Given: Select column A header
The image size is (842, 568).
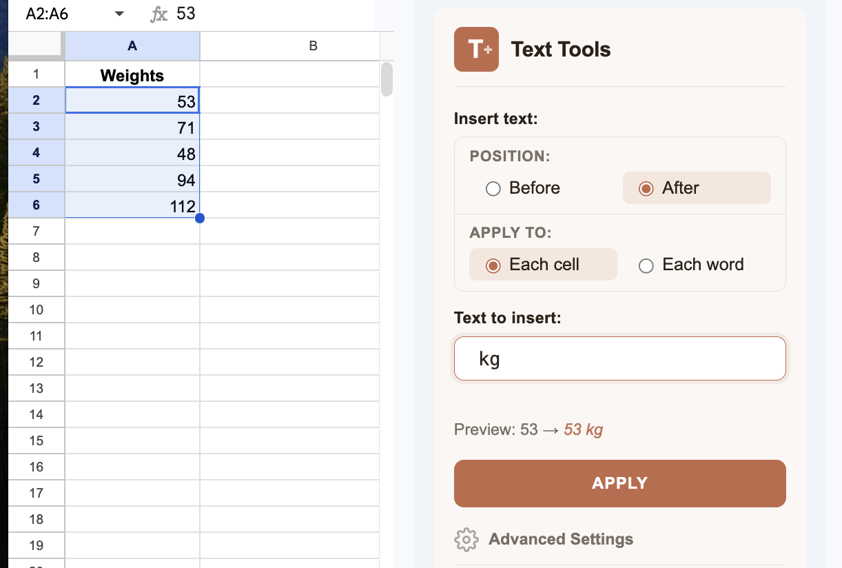Looking at the screenshot, I should (132, 45).
